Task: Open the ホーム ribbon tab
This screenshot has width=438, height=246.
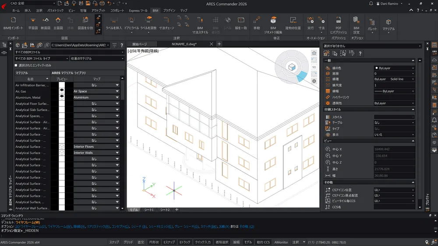Action: (16, 10)
